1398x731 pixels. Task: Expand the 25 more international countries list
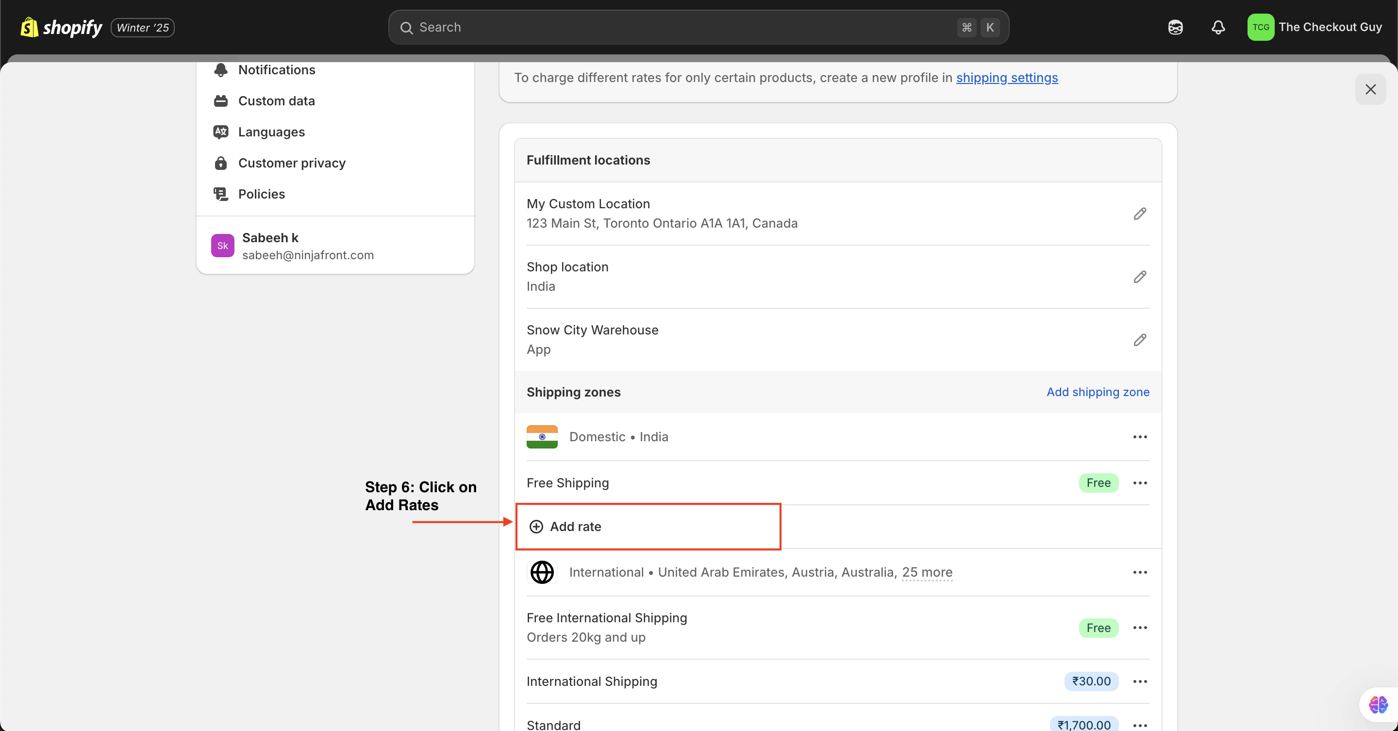point(927,571)
